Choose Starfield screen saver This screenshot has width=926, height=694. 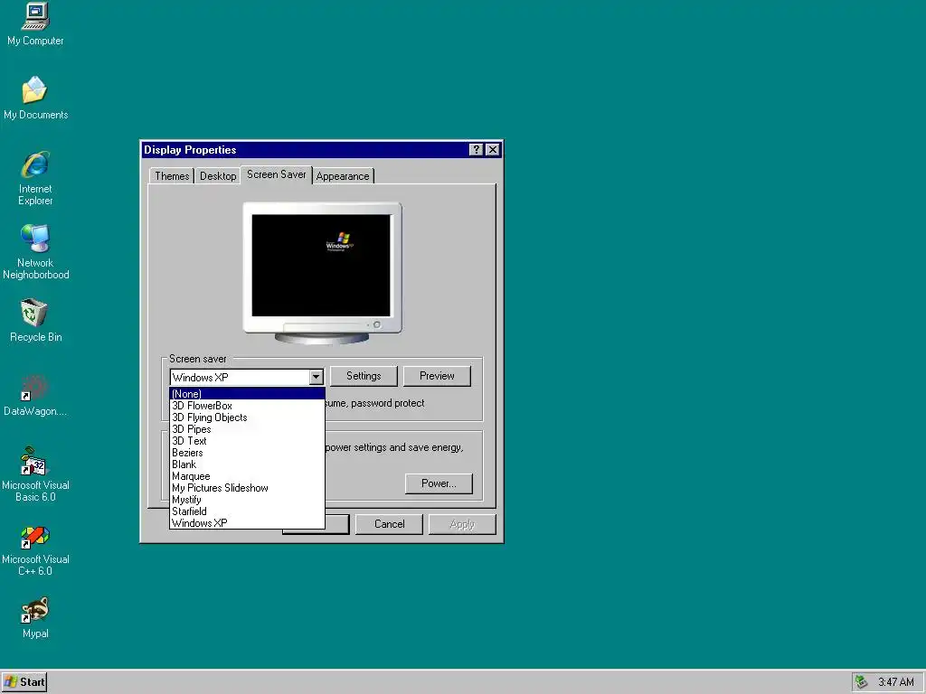pyautogui.click(x=247, y=511)
